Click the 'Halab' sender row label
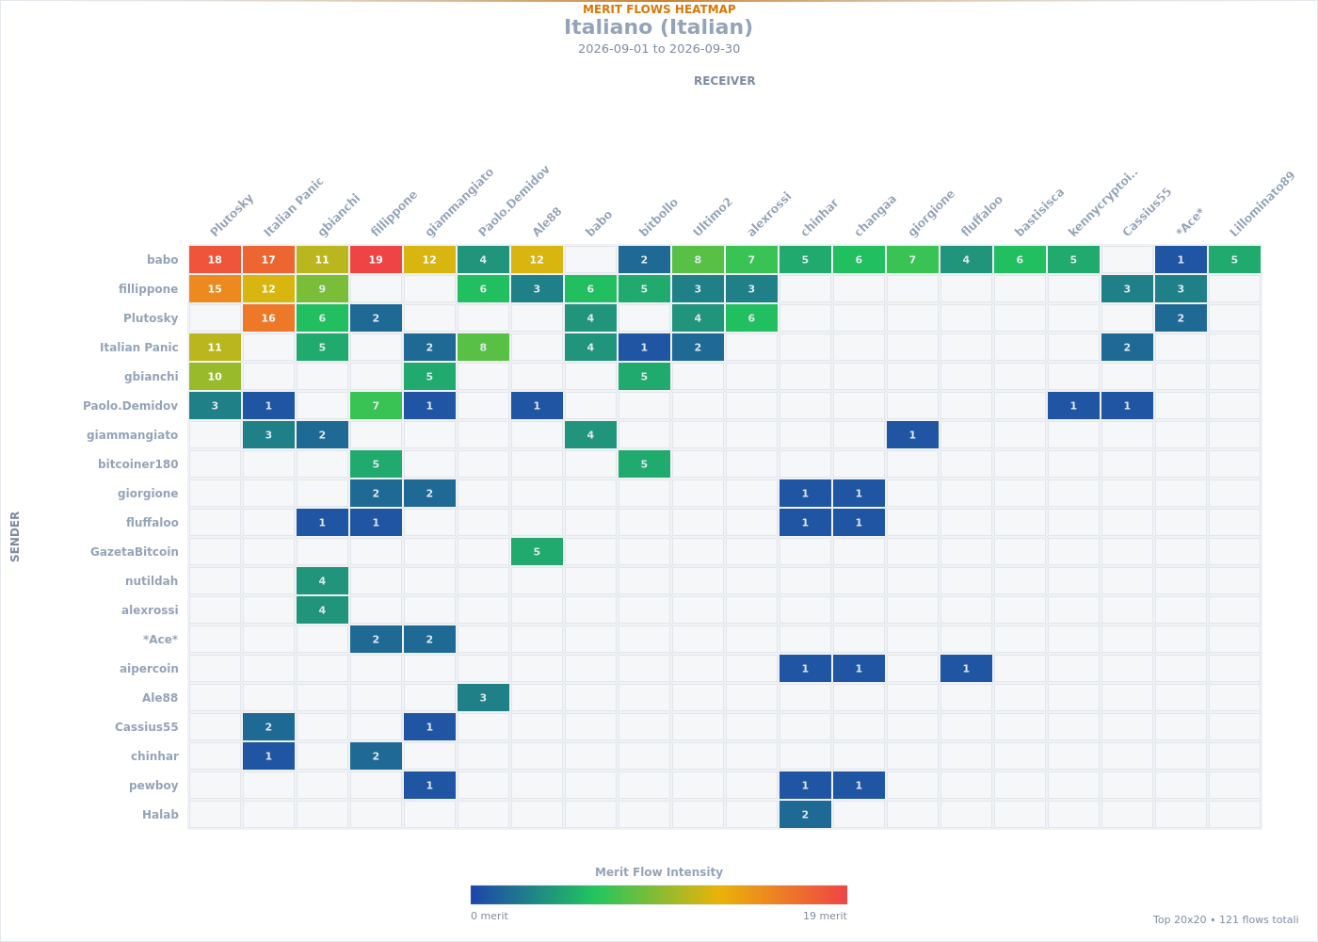Viewport: 1318px width, 942px height. coord(160,815)
